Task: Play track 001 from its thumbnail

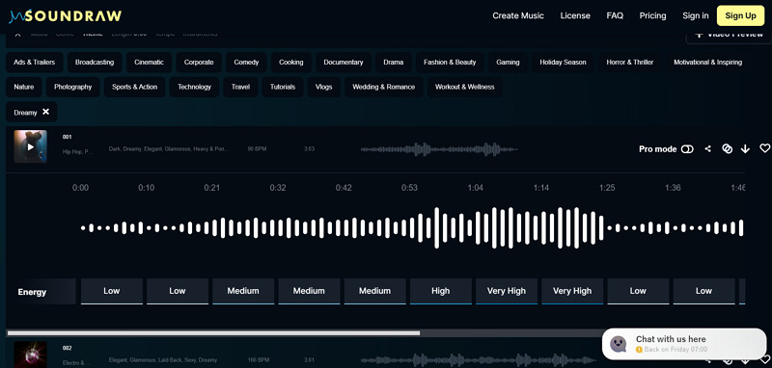Action: click(31, 146)
